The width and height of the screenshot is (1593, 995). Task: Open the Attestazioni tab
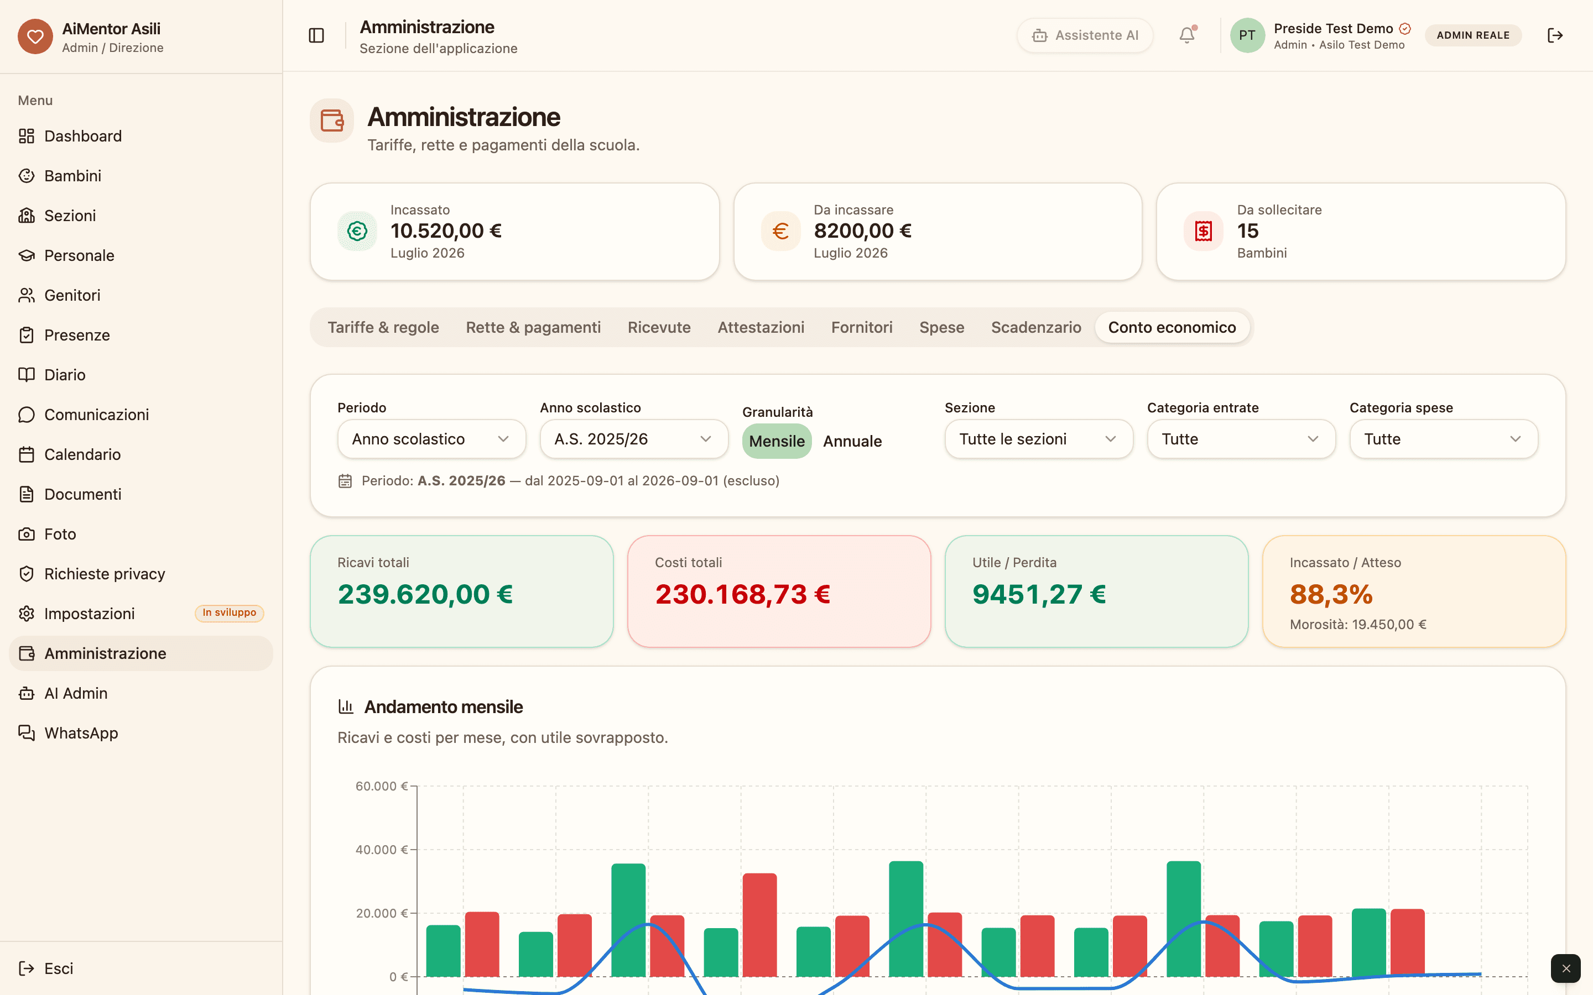pyautogui.click(x=761, y=328)
